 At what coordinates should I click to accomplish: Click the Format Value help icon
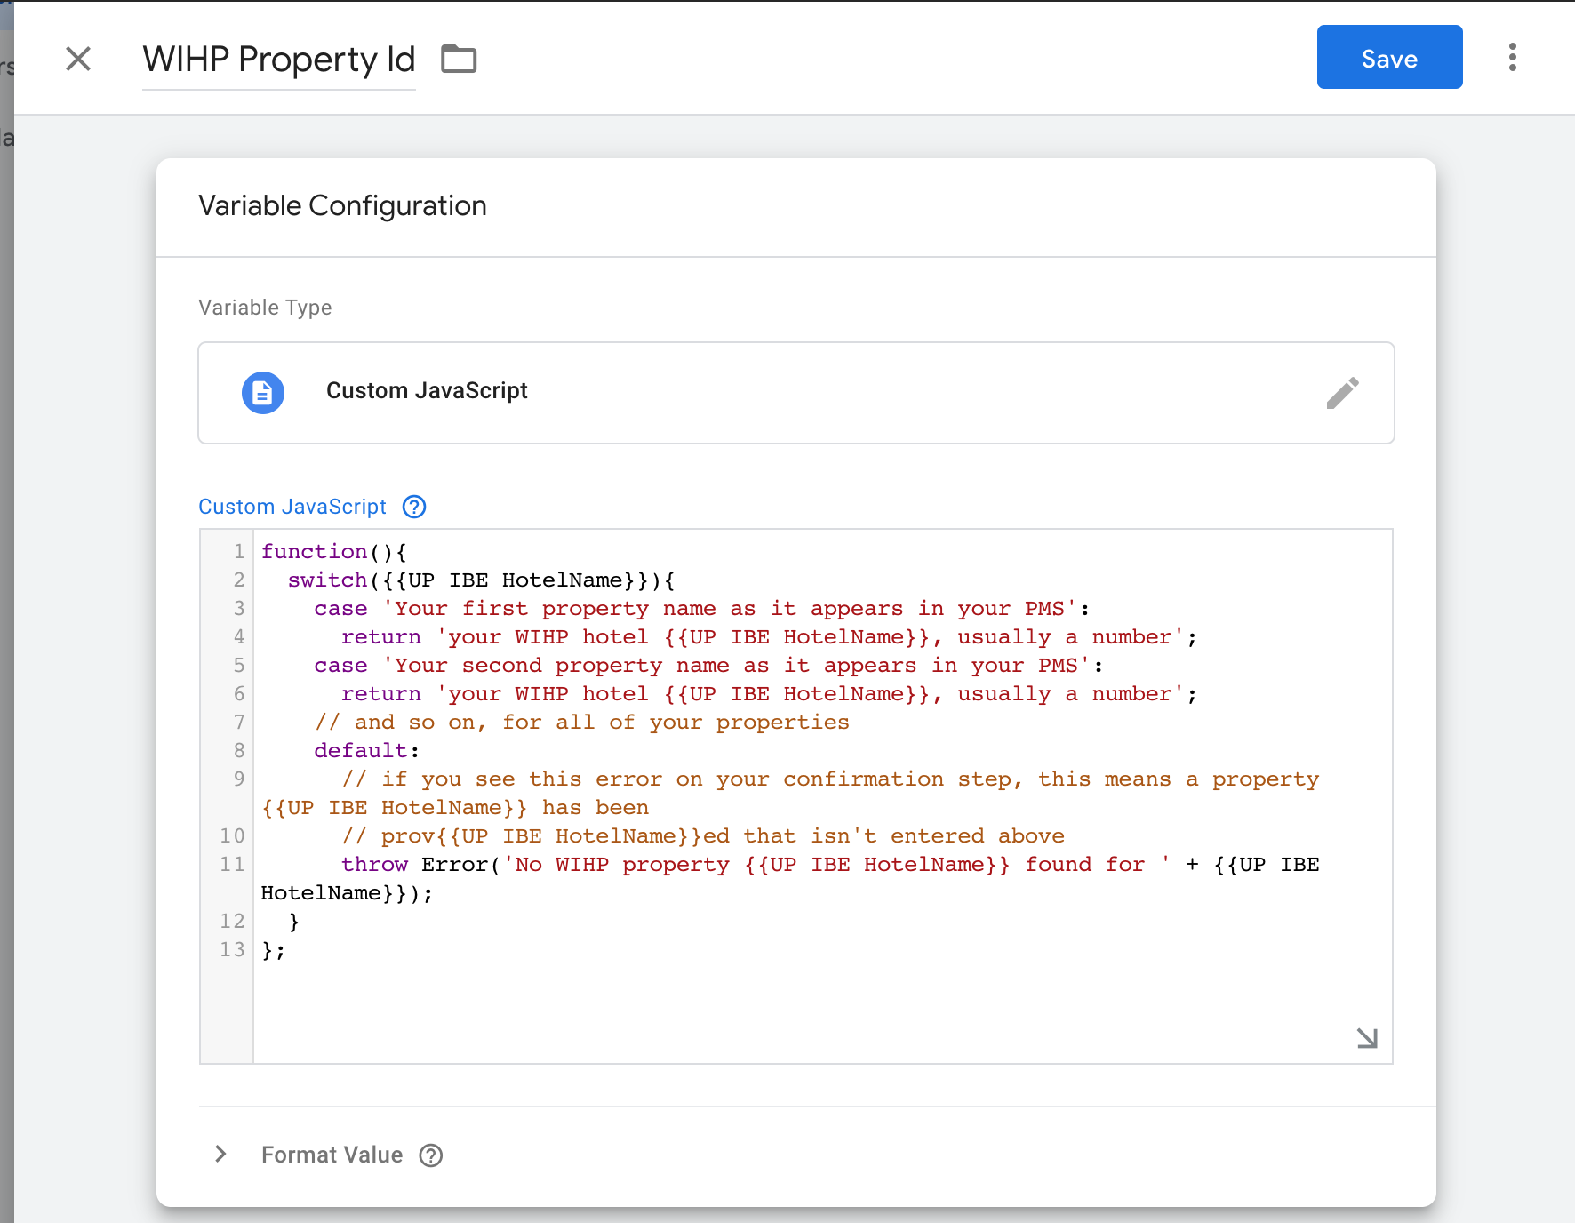pyautogui.click(x=431, y=1155)
